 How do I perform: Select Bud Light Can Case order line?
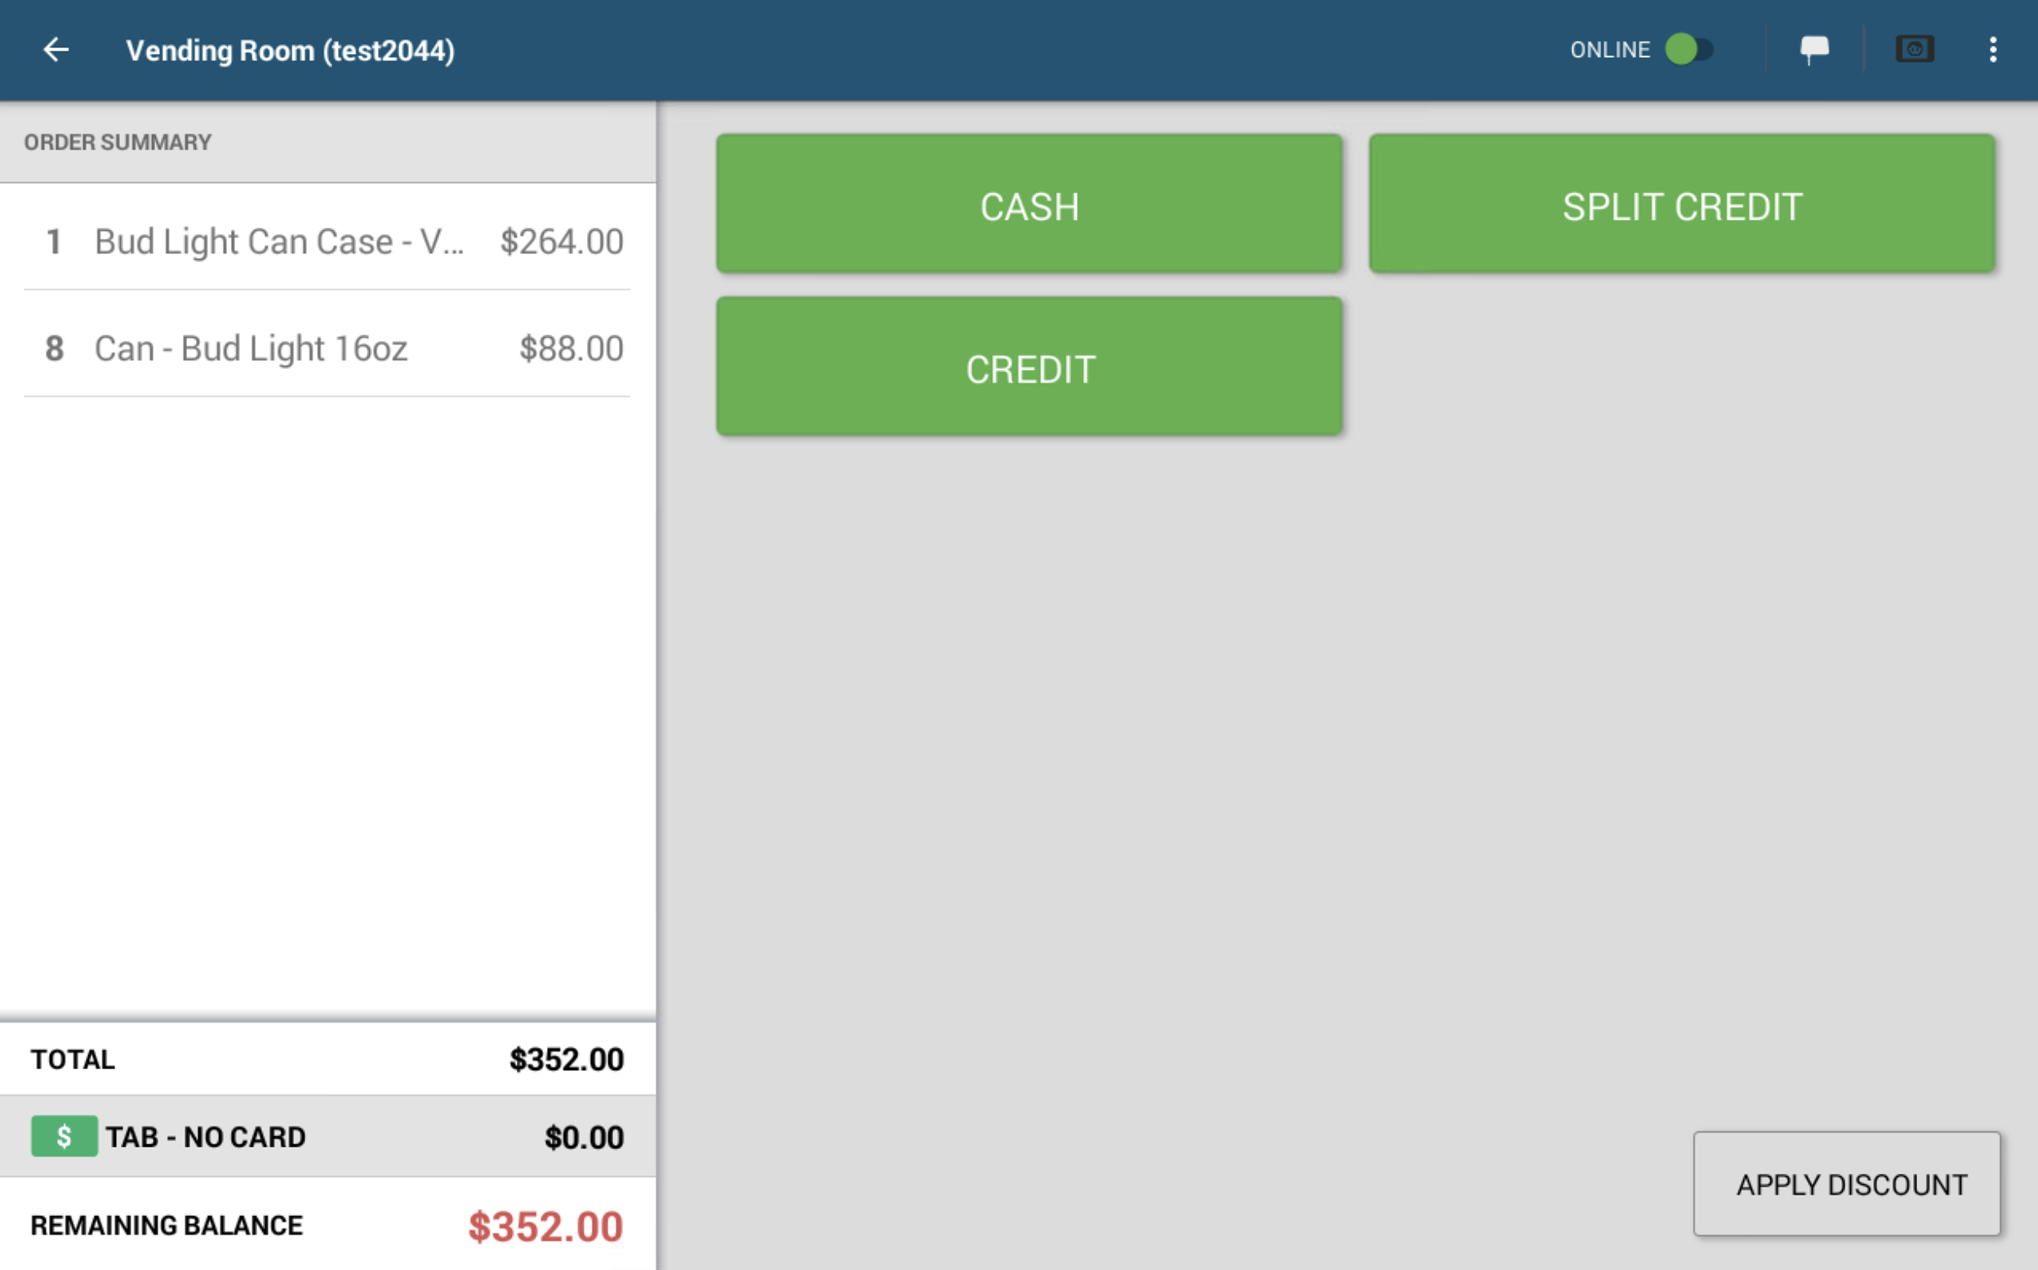click(327, 242)
